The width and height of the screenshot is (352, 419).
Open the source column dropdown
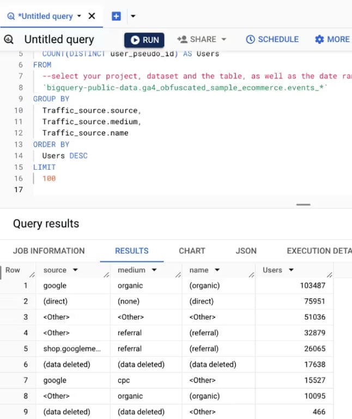75,270
